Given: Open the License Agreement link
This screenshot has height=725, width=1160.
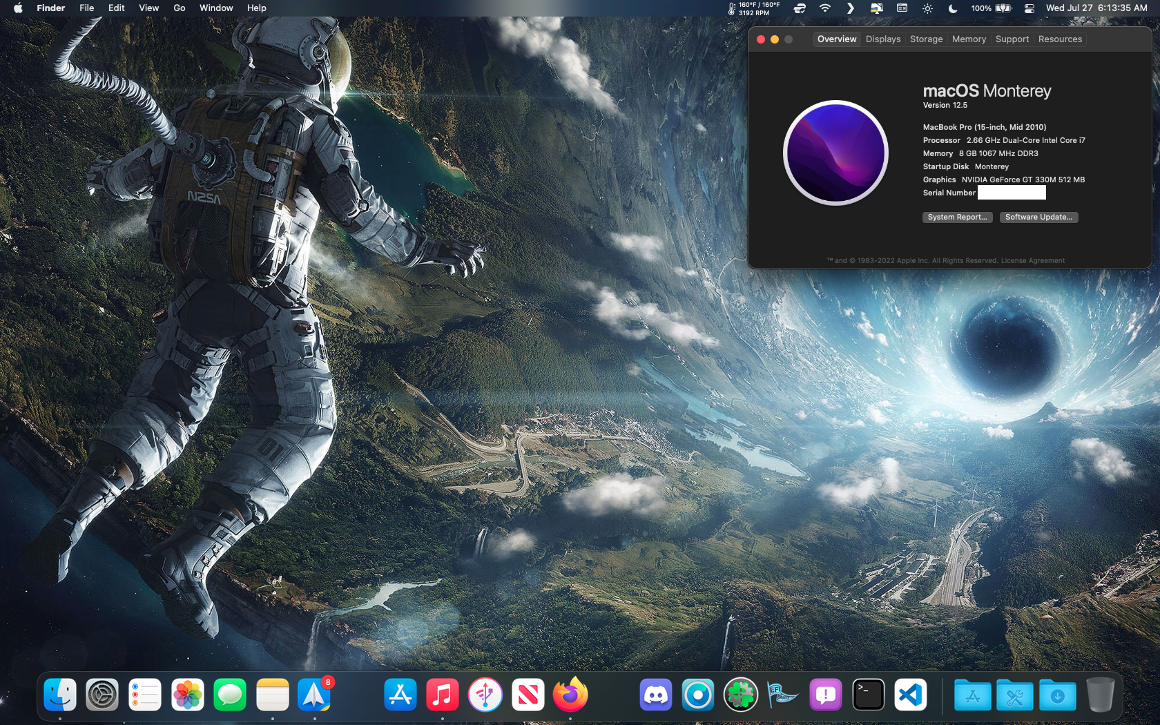Looking at the screenshot, I should pyautogui.click(x=1032, y=261).
